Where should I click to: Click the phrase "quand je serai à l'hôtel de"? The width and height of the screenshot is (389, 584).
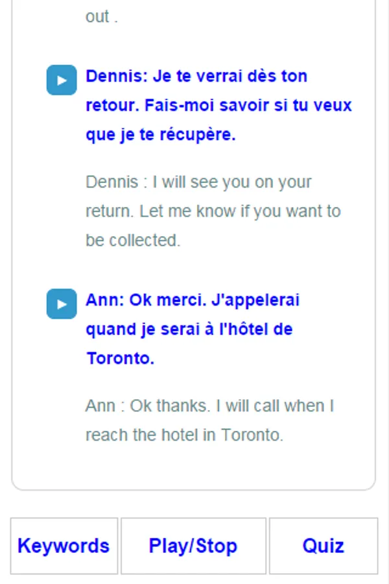189,329
